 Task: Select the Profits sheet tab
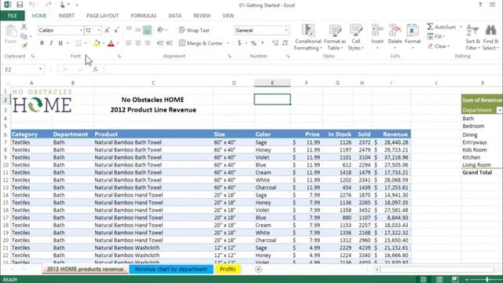(227, 269)
